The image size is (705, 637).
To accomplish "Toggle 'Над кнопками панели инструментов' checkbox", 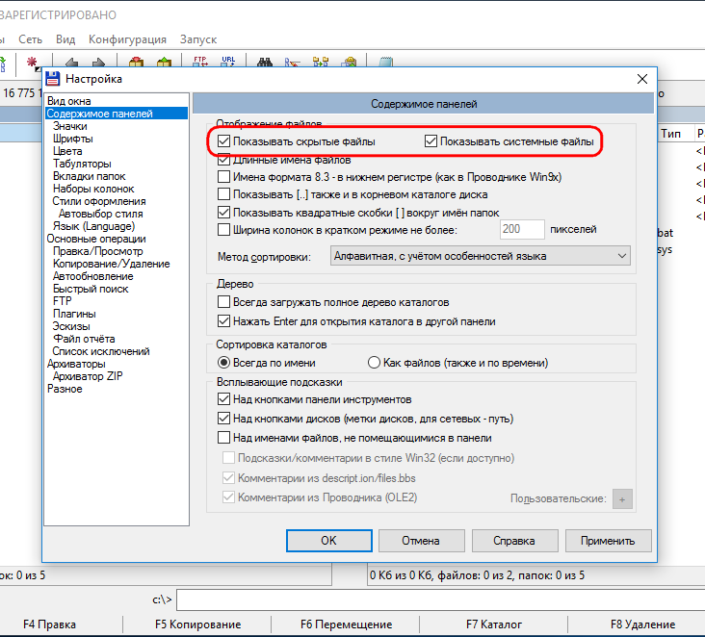I will (x=223, y=399).
